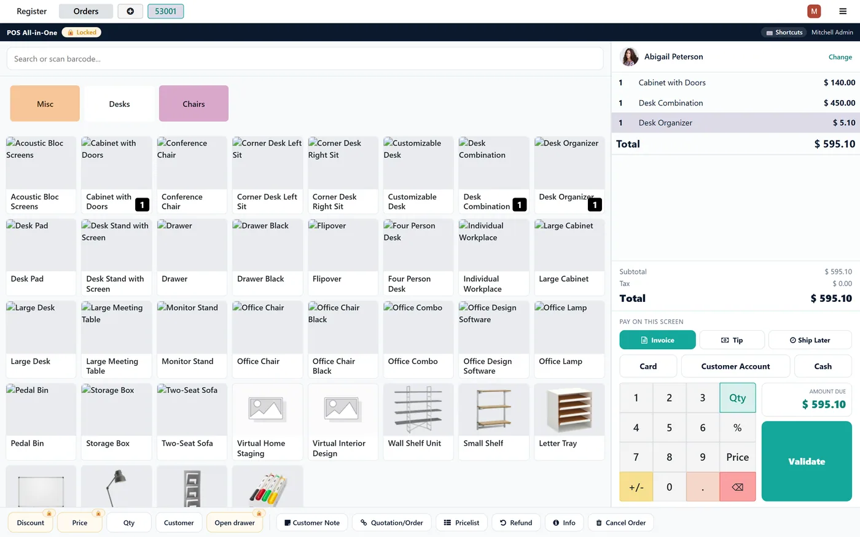The image size is (860, 537).
Task: Select the whiteboard product thumbnail
Action: coord(41,486)
